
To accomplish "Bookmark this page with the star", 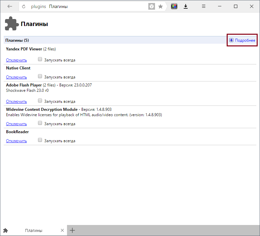I will (160, 6).
